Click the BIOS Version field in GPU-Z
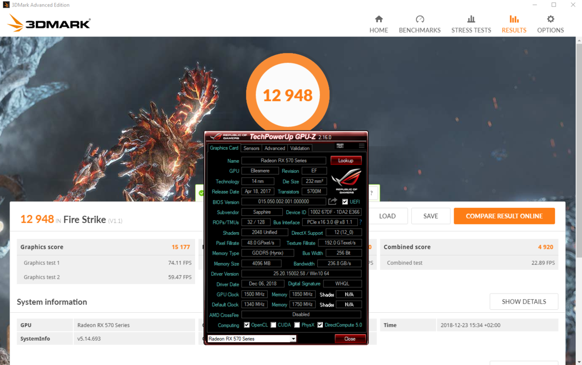 click(283, 201)
